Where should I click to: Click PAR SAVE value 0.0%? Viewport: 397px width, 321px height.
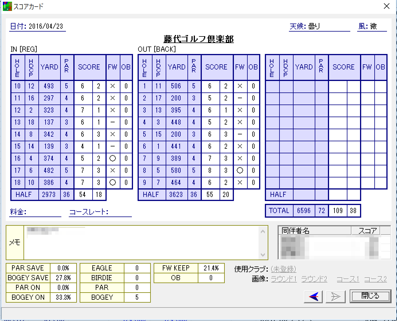(63, 268)
